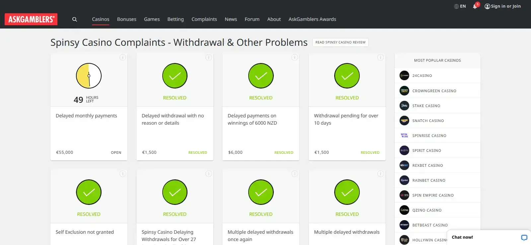Open the Casinos menu item
The width and height of the screenshot is (531, 245).
click(x=101, y=19)
